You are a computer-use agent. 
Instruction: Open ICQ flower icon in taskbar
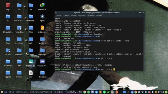(108, 92)
